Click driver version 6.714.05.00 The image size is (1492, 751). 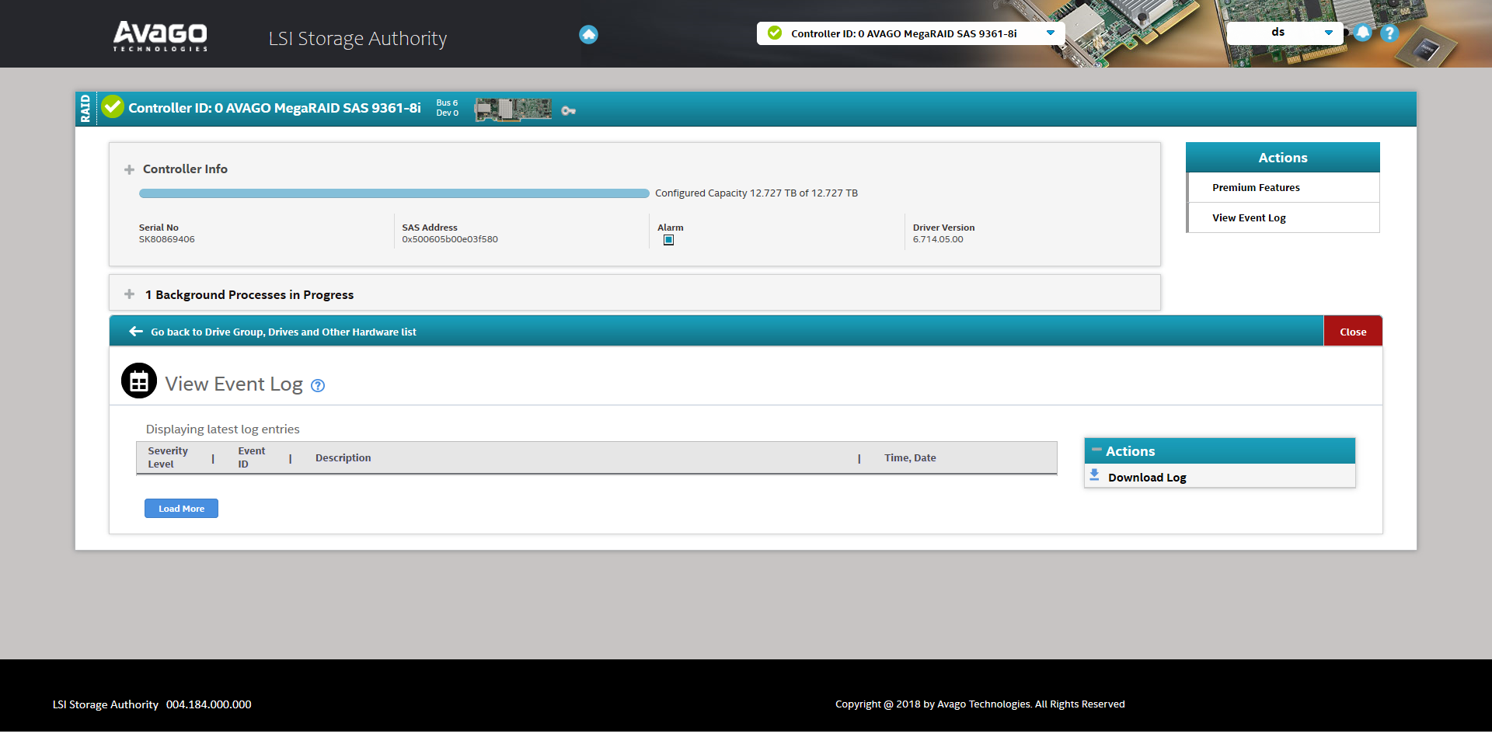pos(938,239)
